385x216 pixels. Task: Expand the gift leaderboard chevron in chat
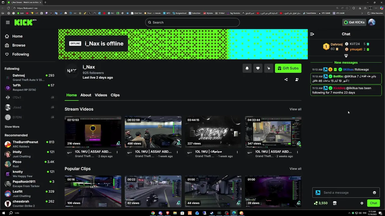click(x=346, y=56)
